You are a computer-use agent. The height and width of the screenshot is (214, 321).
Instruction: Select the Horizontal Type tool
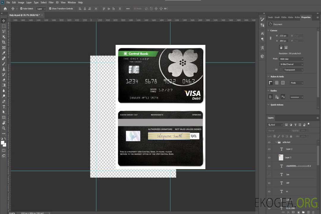4,107
